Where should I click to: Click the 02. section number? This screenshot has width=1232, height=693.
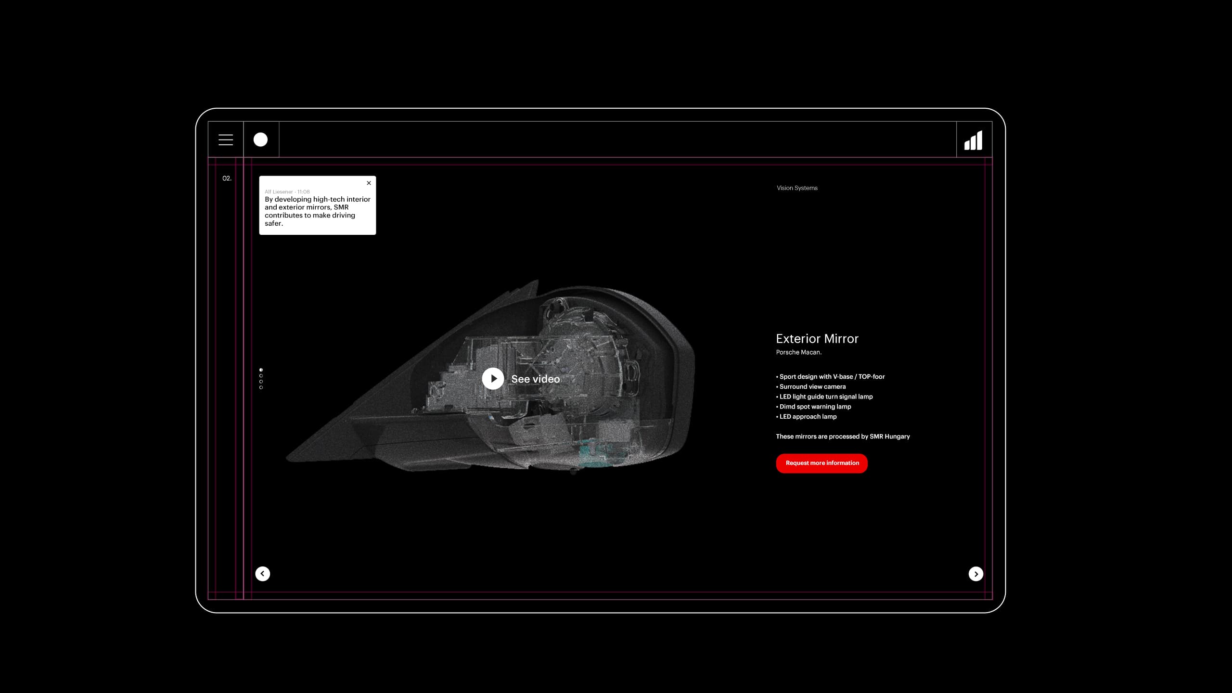coord(227,179)
